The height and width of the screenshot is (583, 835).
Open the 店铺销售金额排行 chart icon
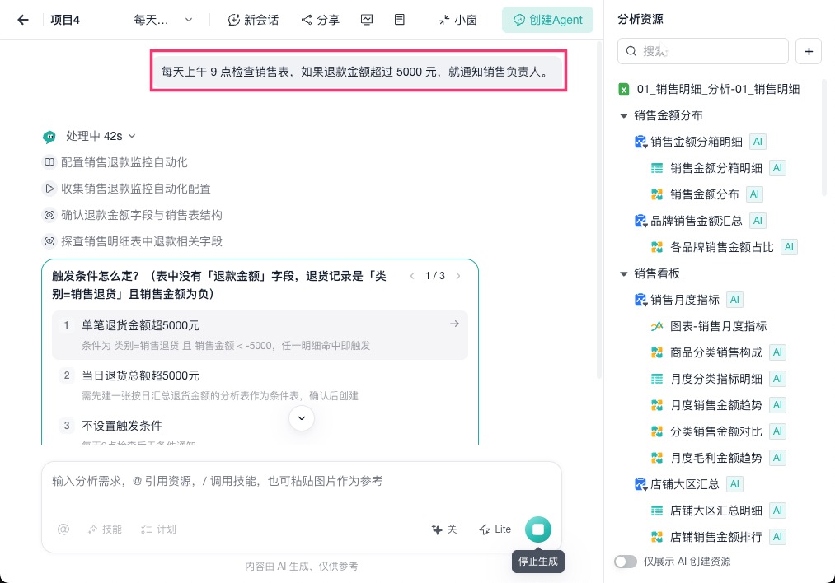657,537
